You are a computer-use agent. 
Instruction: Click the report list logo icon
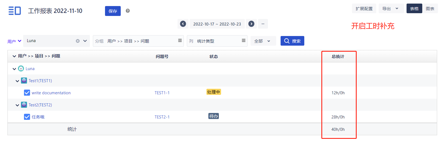point(15,11)
